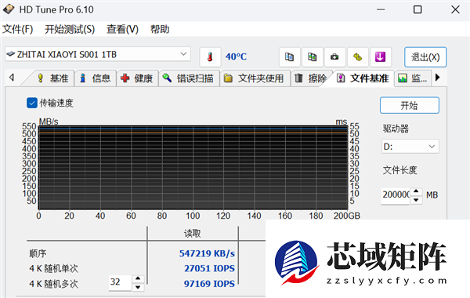The image size is (470, 298).
Task: Decrease the 4K random queue depth value
Action: click(x=138, y=287)
